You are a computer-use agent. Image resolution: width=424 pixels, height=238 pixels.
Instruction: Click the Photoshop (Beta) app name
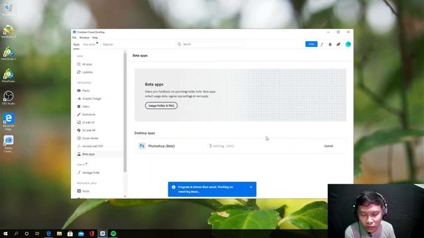162,146
